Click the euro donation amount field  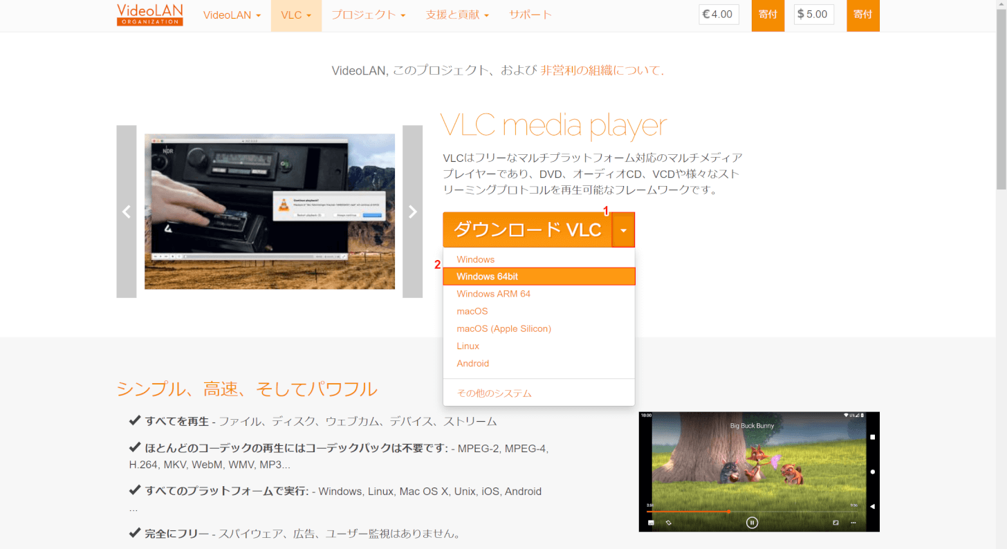tap(719, 15)
